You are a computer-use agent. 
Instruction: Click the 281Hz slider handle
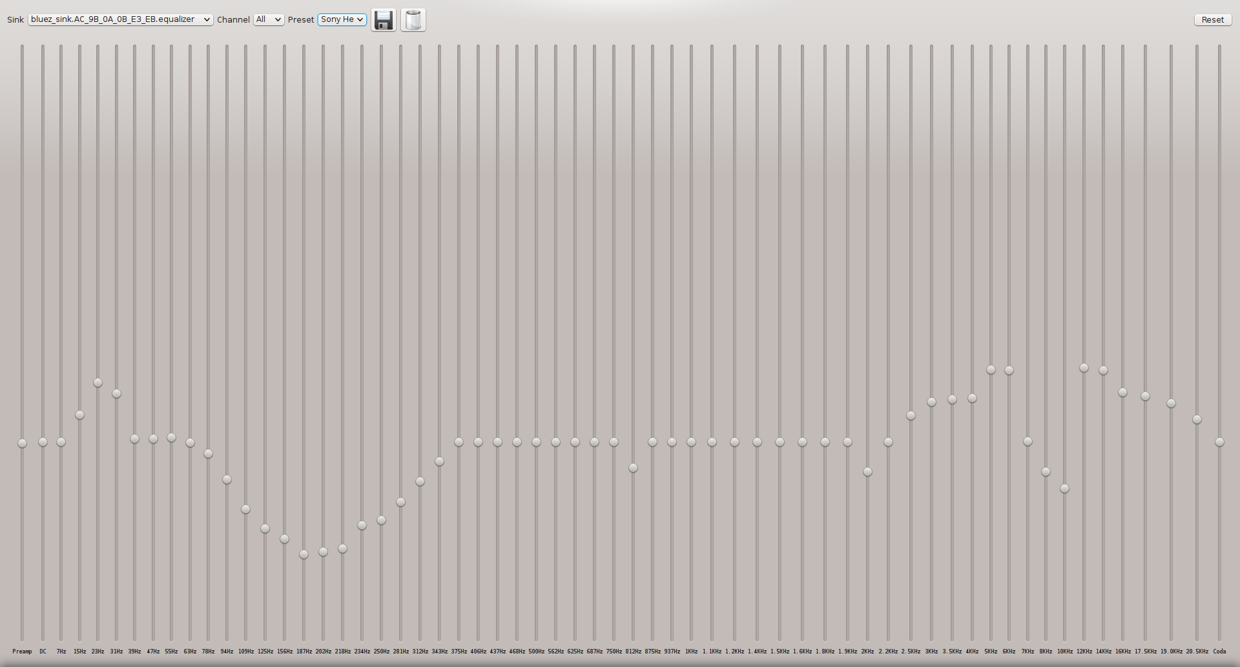pos(400,502)
